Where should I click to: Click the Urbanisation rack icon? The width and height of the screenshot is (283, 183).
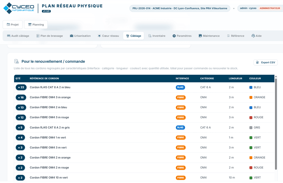(72, 36)
